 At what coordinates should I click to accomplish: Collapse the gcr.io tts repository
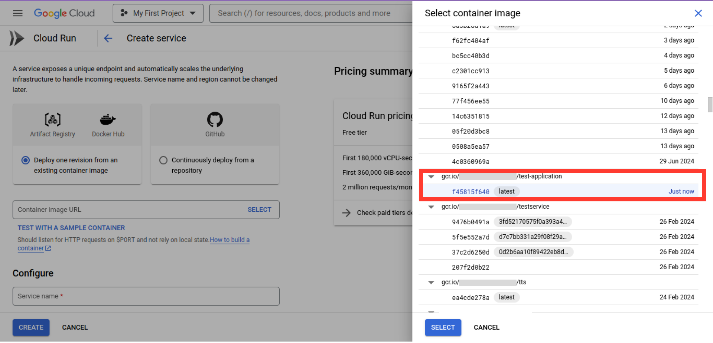pos(431,283)
